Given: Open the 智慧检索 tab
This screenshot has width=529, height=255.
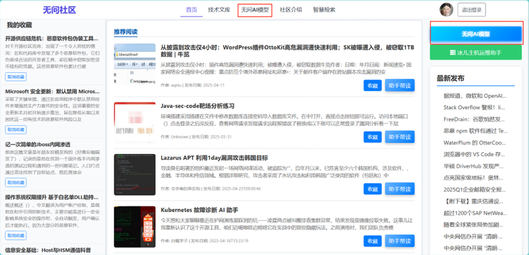Looking at the screenshot, I should point(324,10).
